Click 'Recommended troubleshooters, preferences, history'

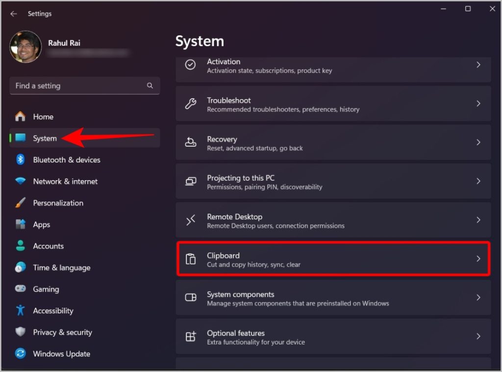(x=283, y=109)
